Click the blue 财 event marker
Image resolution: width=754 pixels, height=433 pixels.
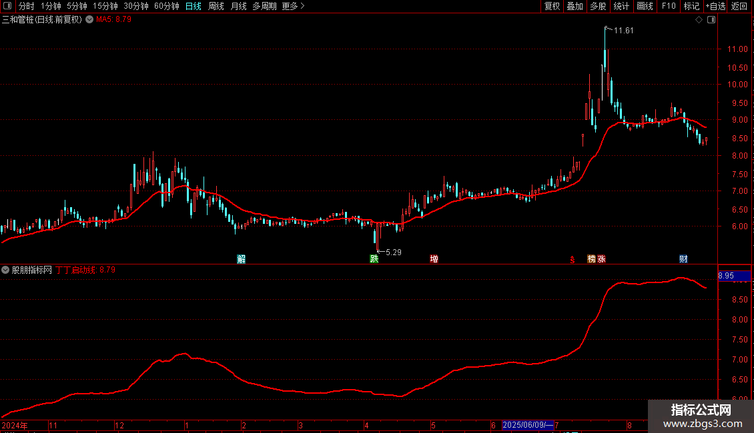point(683,259)
